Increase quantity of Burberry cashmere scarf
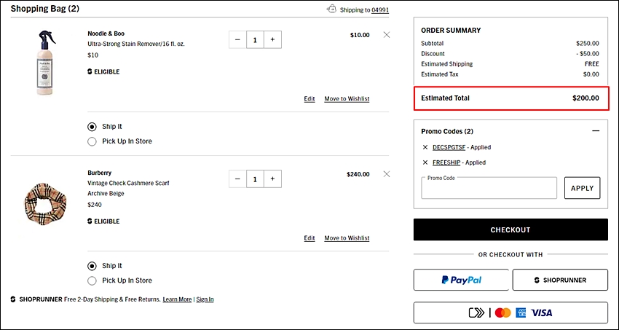The image size is (619, 330). [x=272, y=178]
